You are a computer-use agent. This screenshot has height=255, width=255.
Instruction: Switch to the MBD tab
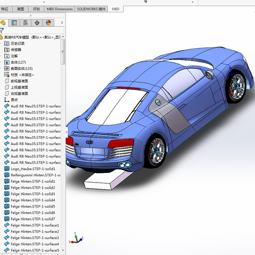[115, 9]
